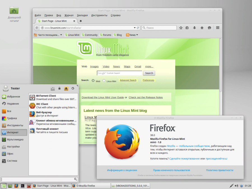Launch BitTorrent Client from menu

tap(53, 97)
